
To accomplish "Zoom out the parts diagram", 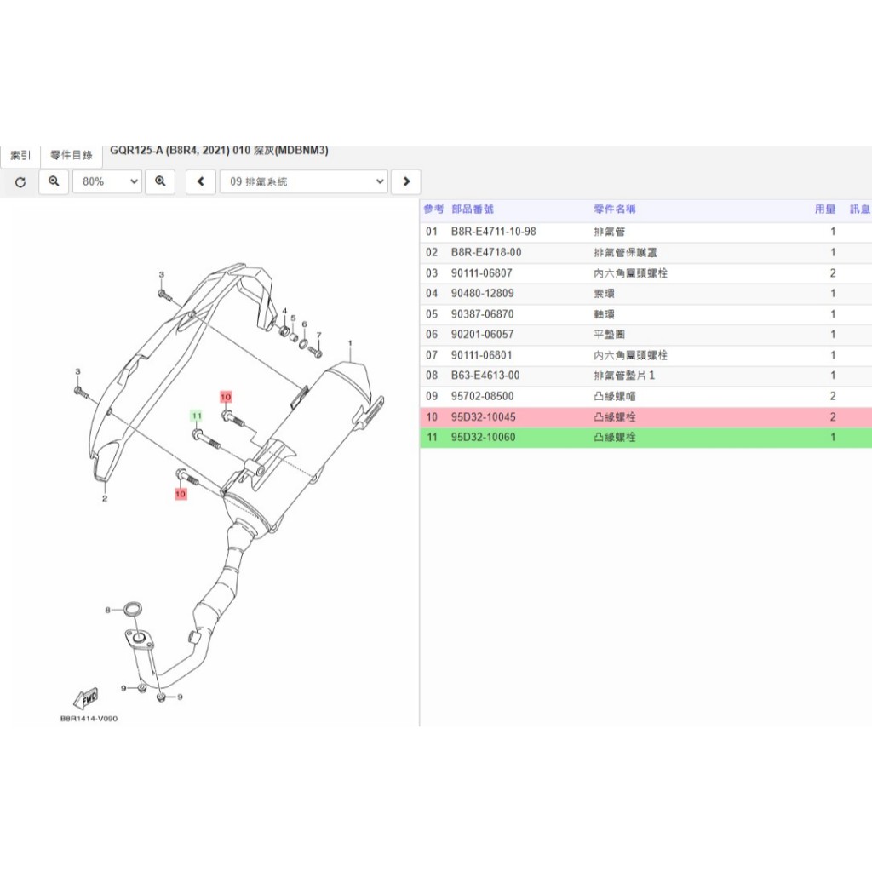I will coord(54,182).
